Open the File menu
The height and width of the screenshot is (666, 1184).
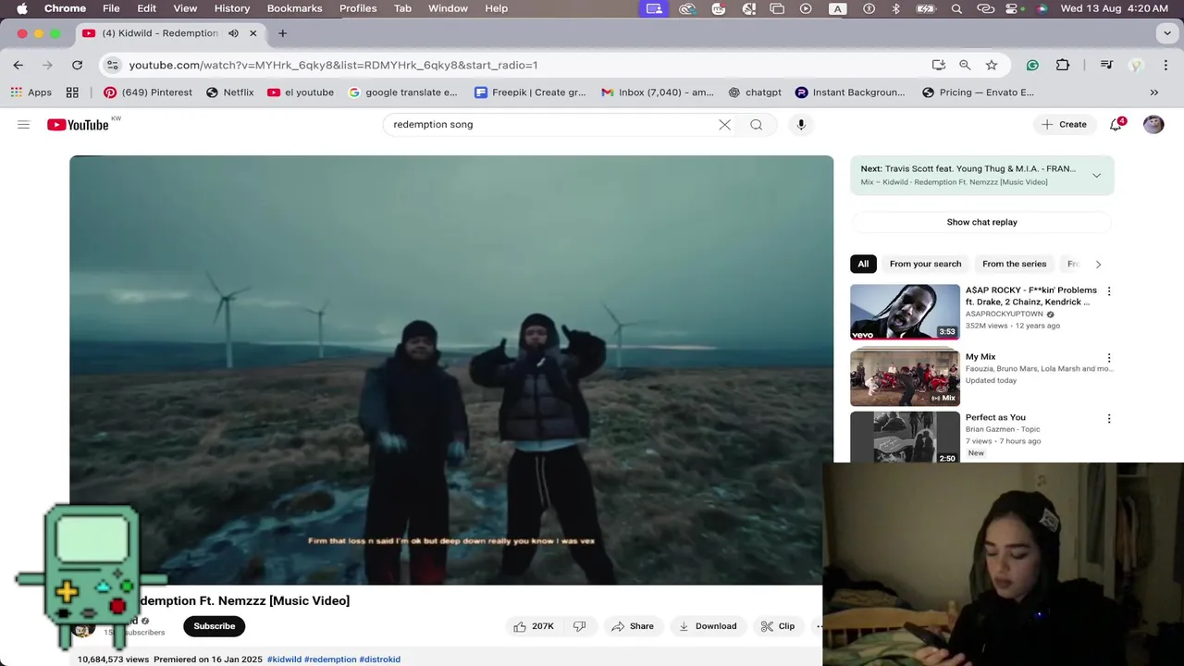pyautogui.click(x=111, y=8)
